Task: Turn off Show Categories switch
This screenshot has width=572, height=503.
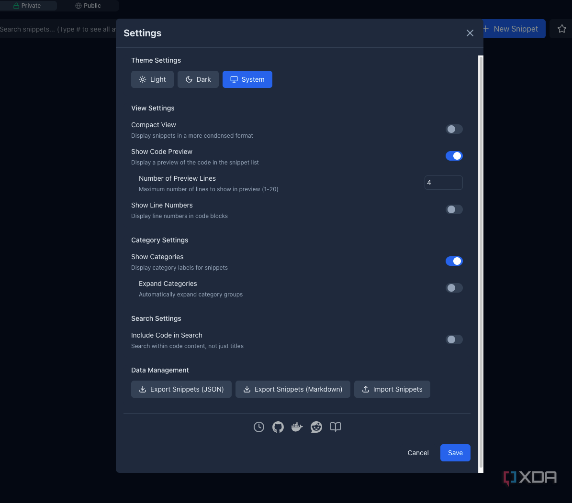Action: [x=454, y=262]
